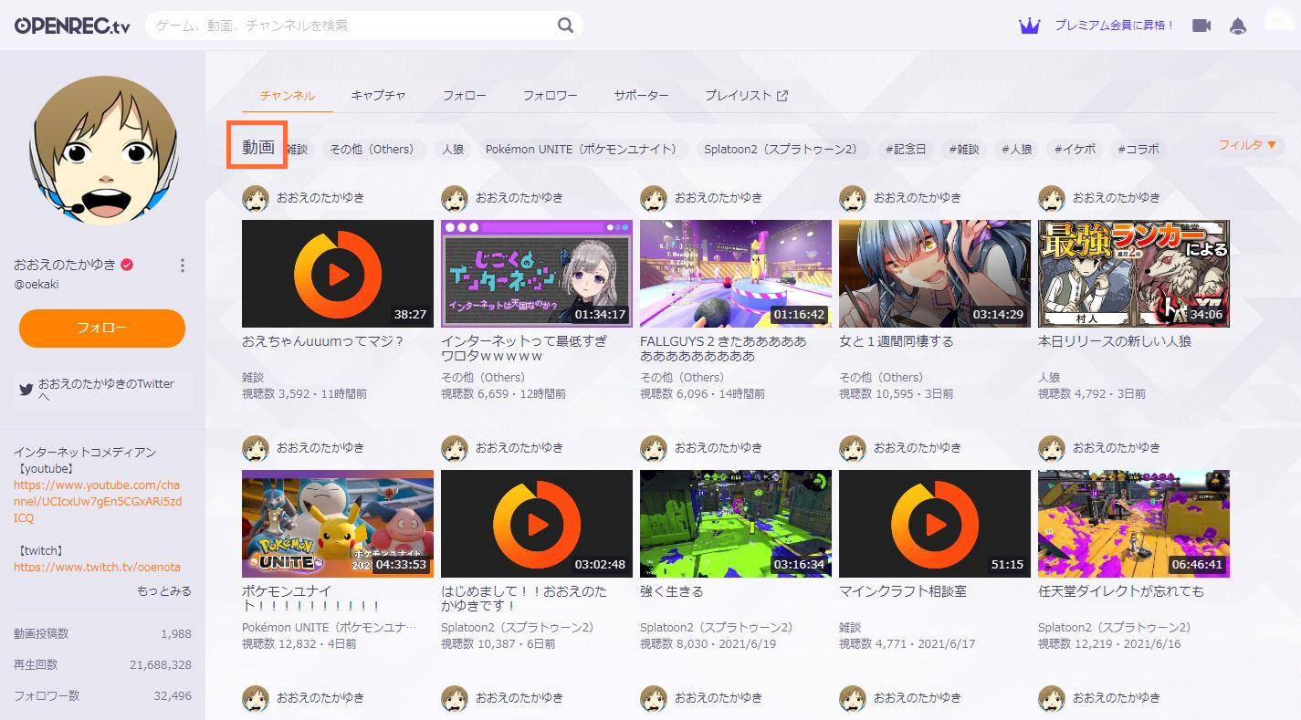Viewport: 1301px width, 720px height.
Task: Click プレミアム会員に昇格！ link
Action: pos(1114,26)
